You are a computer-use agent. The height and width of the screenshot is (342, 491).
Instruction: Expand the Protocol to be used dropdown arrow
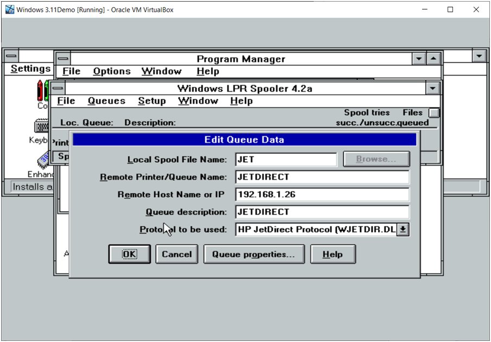coord(403,229)
